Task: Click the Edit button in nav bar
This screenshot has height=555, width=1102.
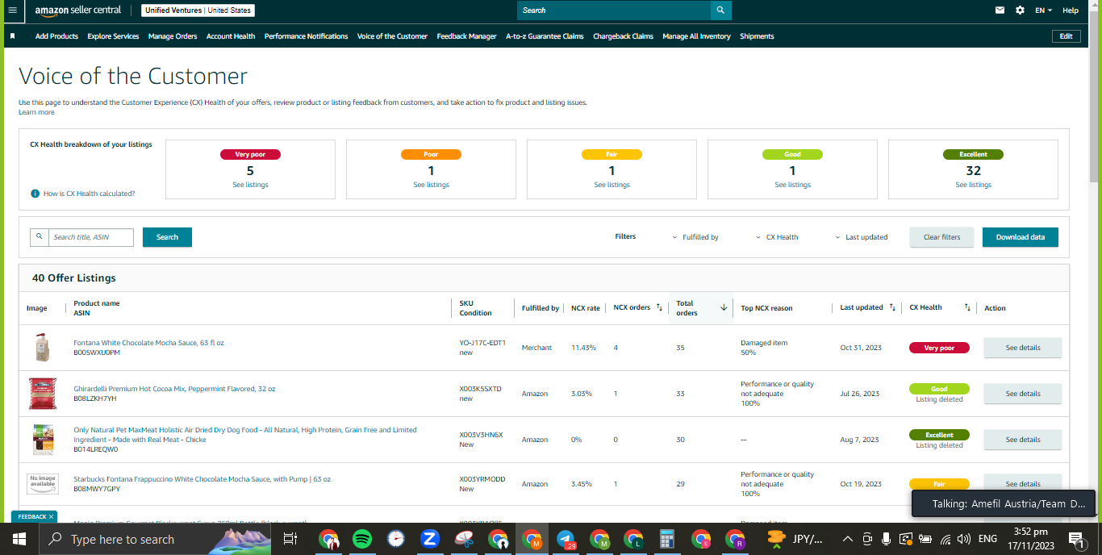Action: coord(1067,36)
